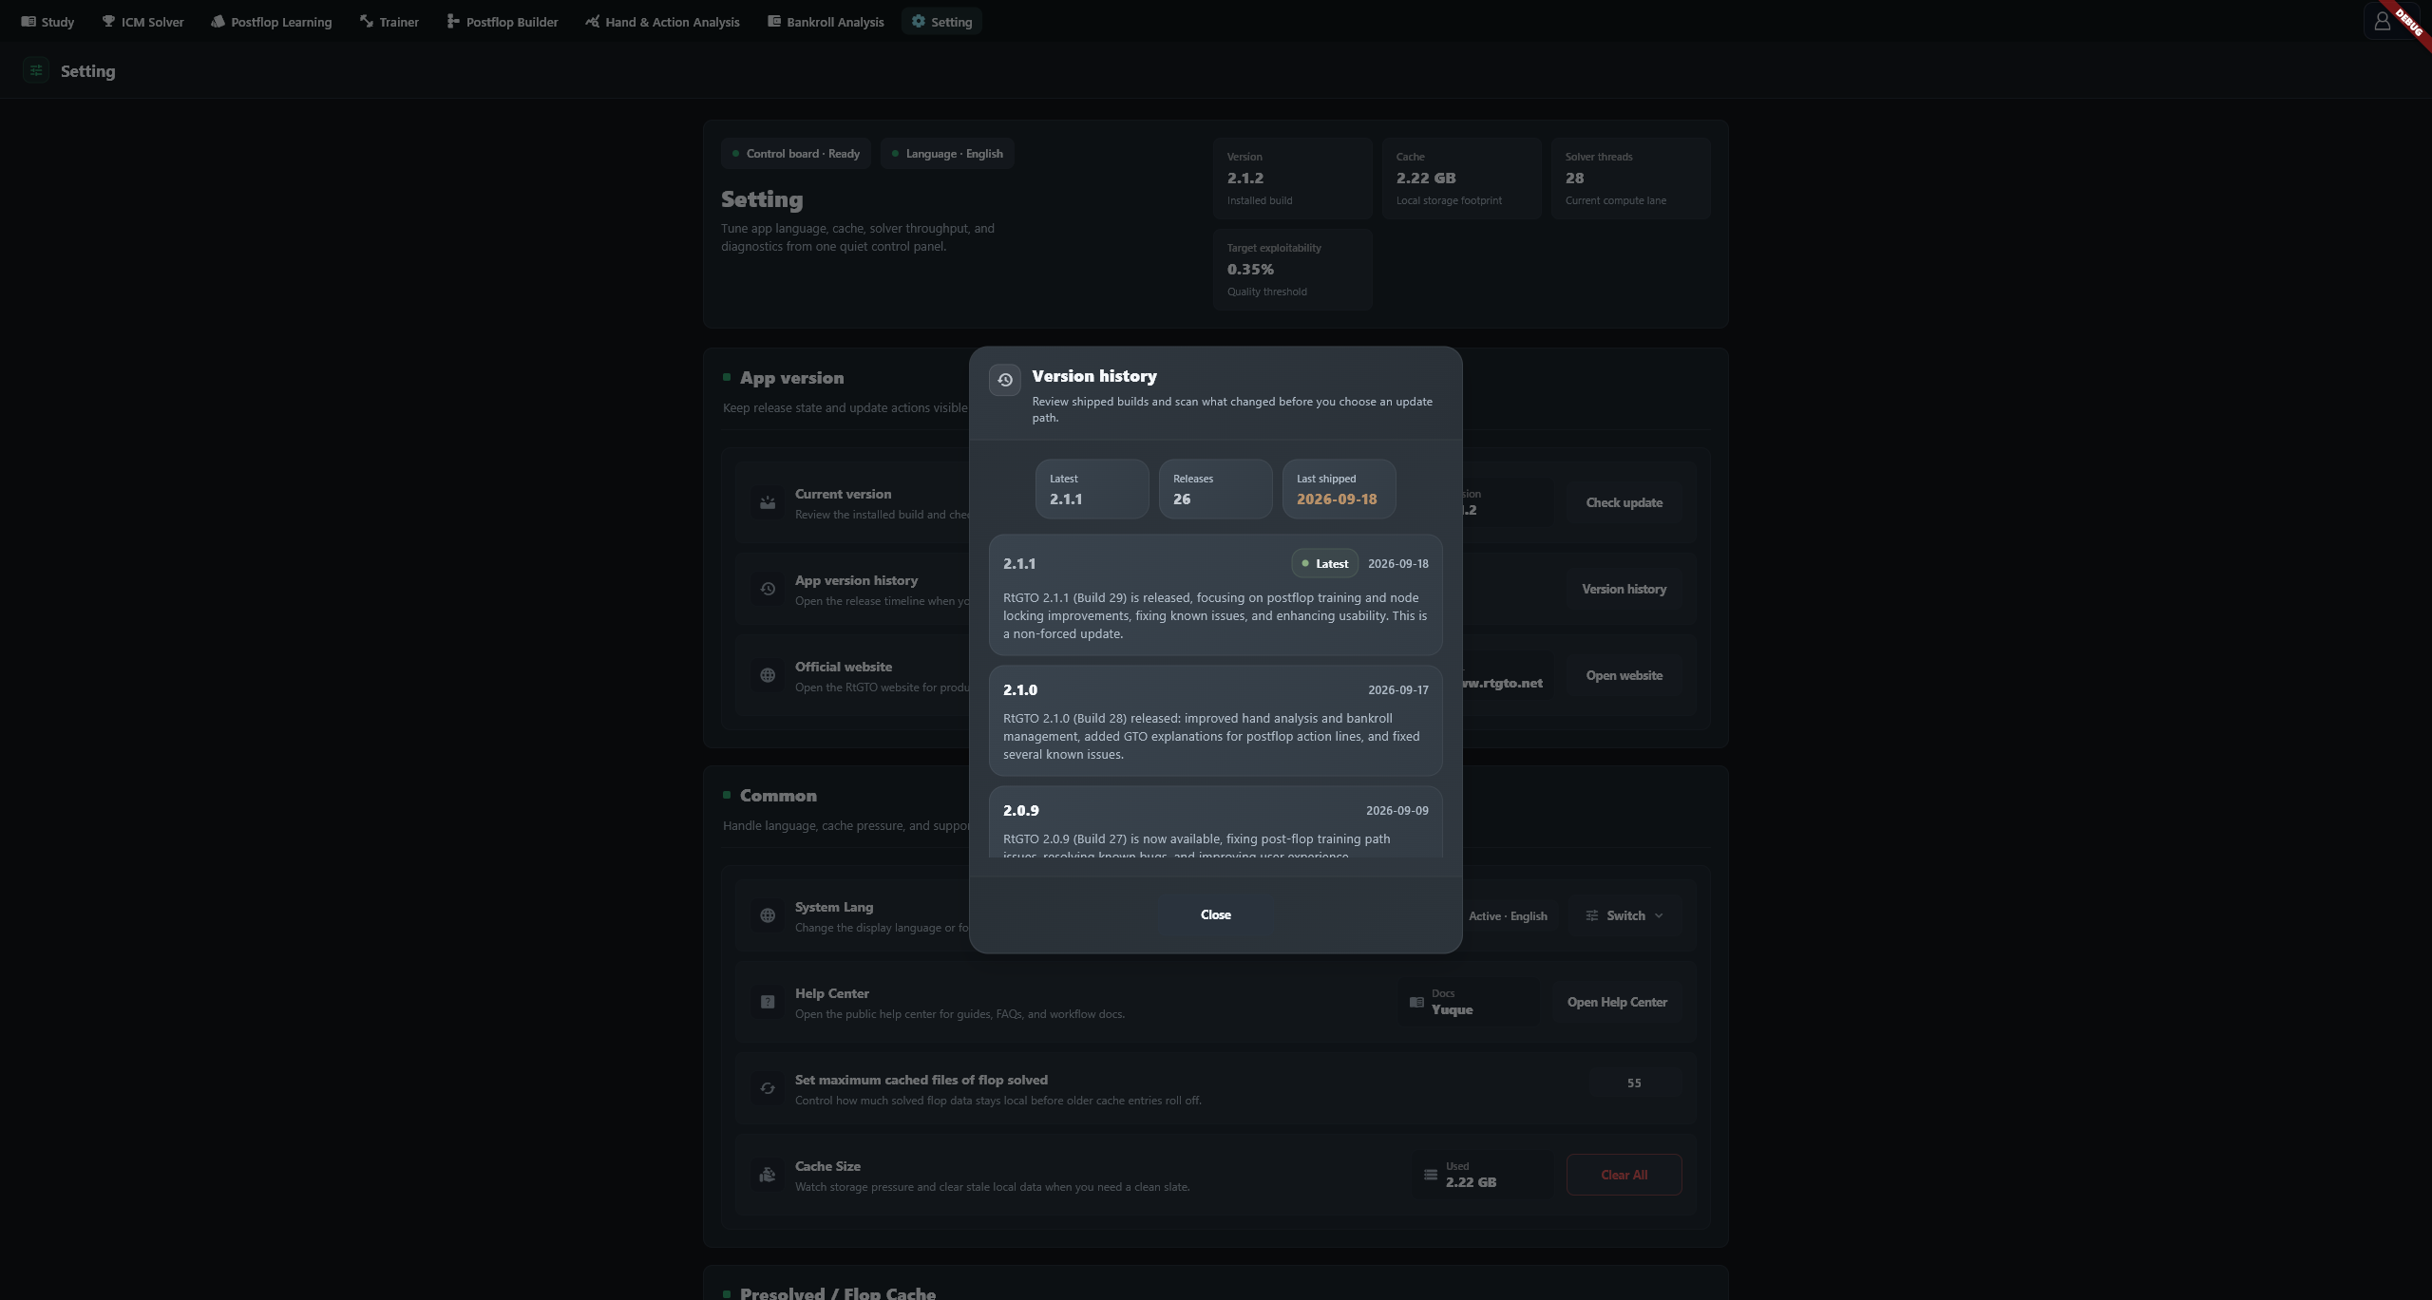Click the Used storage stack icon
This screenshot has width=2432, height=1300.
point(1431,1176)
